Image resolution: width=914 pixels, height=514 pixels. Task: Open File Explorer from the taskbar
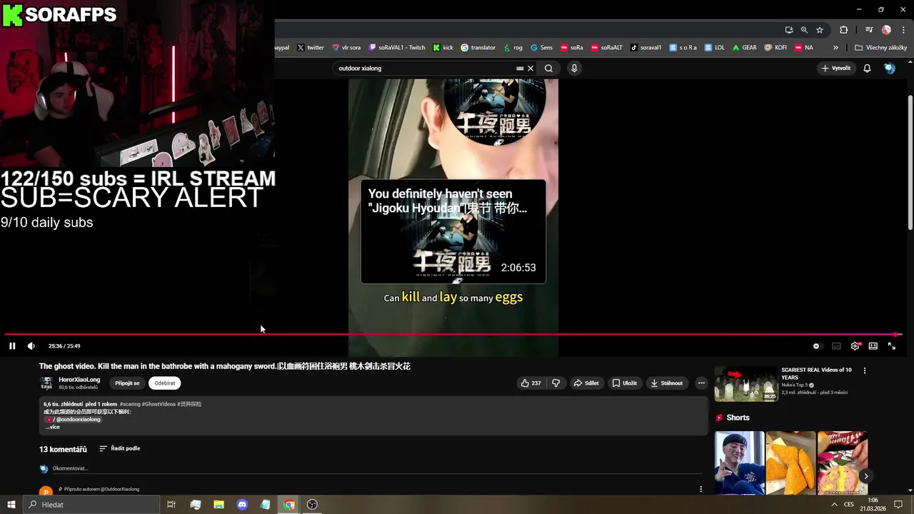coord(219,505)
